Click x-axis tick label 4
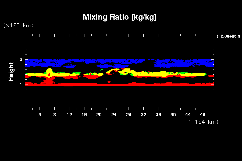Screen dimensions: 242x161 pos(40,115)
